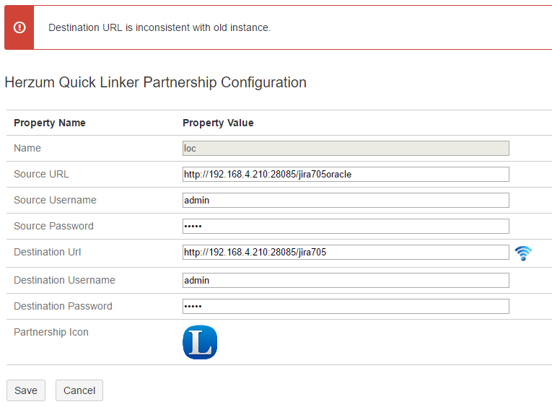The image size is (552, 407).
Task: Click the Destination Username text box
Action: pos(346,280)
